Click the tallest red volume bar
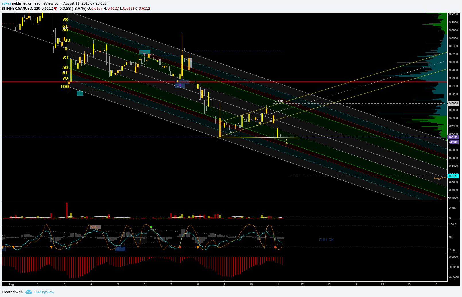The width and height of the screenshot is (462, 297). point(67,211)
